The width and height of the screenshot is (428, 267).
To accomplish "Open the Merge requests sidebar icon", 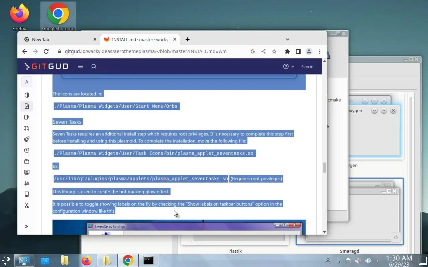I will pyautogui.click(x=27, y=128).
